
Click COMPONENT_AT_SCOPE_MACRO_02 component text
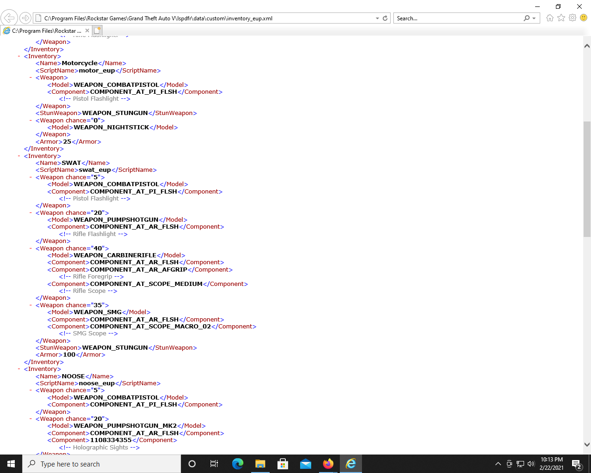pos(151,327)
